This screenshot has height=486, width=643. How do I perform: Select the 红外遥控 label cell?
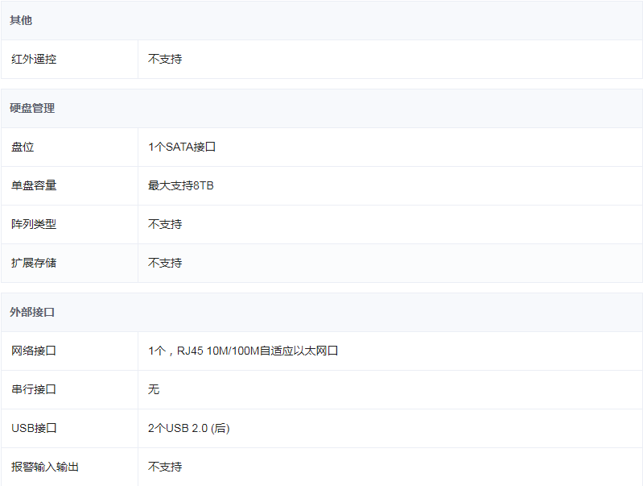pos(70,59)
